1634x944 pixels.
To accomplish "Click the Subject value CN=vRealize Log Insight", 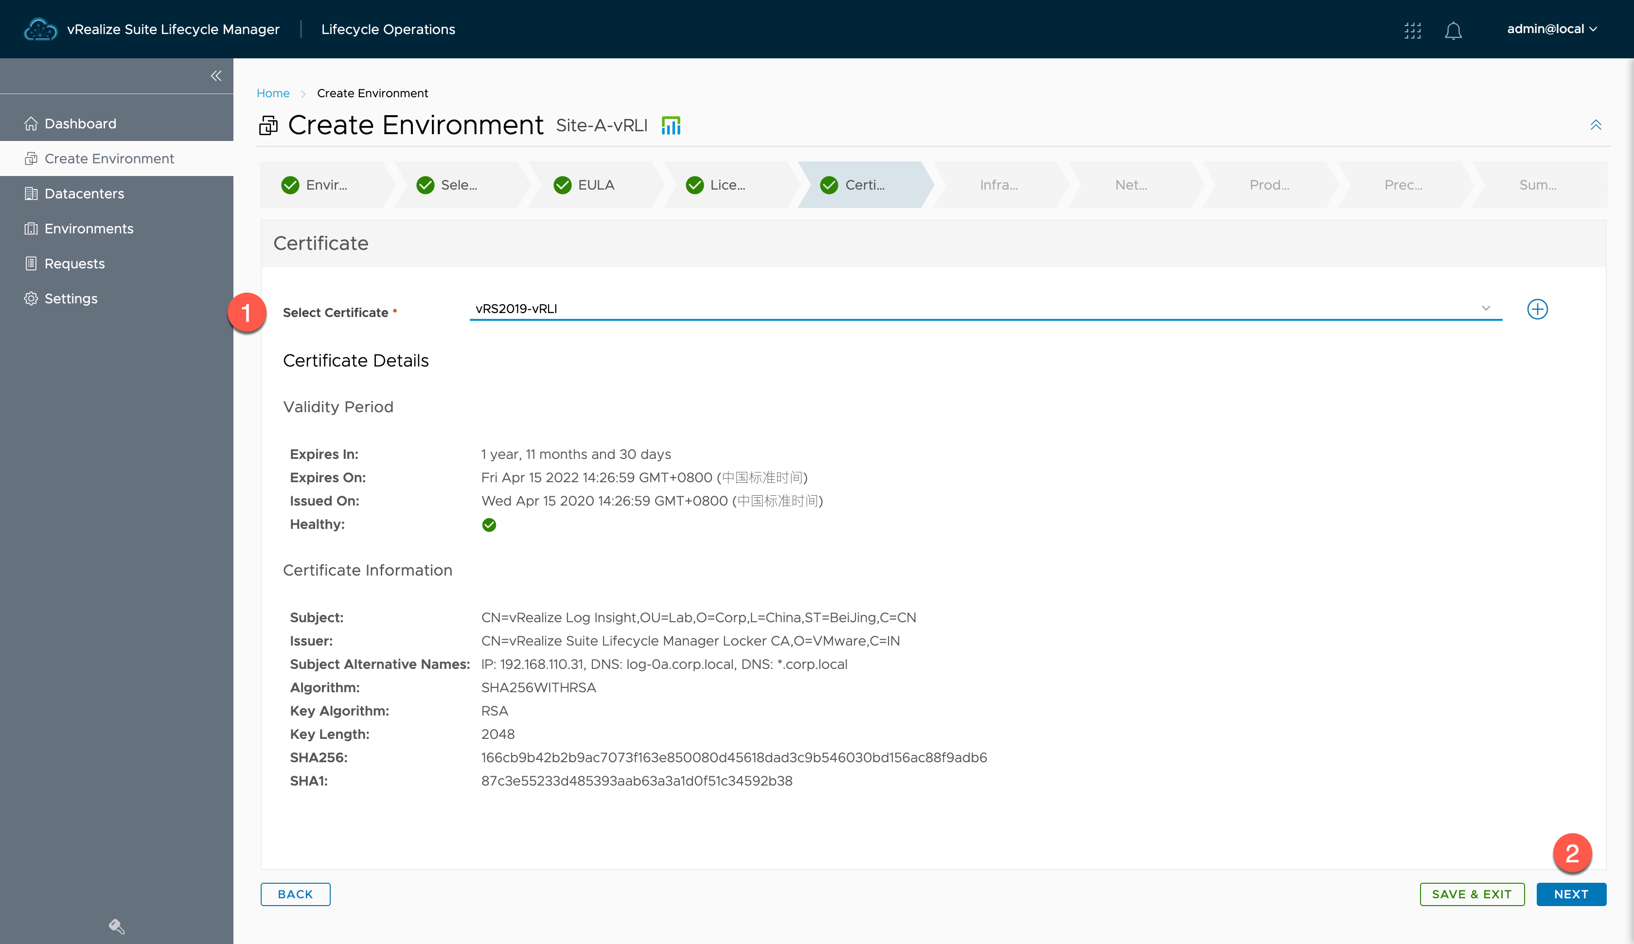I will [x=698, y=617].
